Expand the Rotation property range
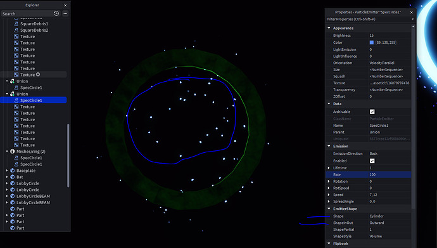437x248 pixels. click(x=329, y=181)
